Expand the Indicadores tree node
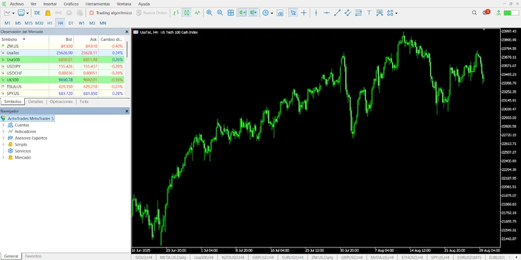 [x=3, y=131]
